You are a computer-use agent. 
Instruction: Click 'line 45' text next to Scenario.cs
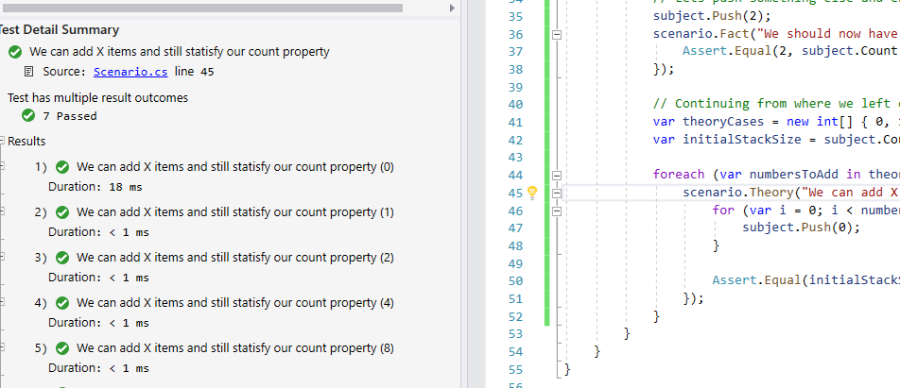click(x=194, y=72)
